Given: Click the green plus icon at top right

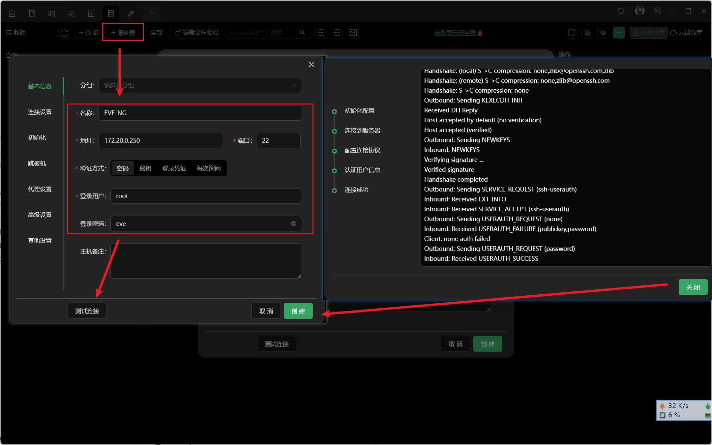Looking at the screenshot, I should [619, 33].
